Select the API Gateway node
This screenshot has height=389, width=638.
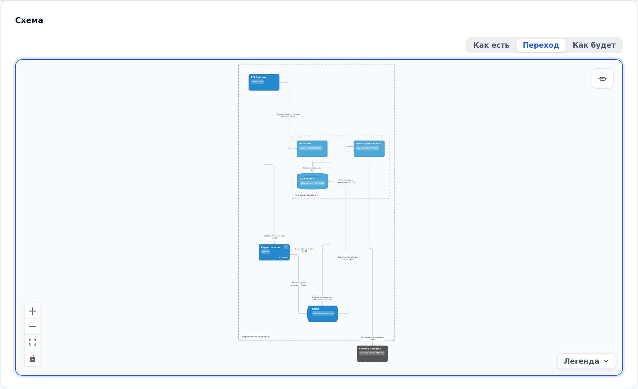click(x=264, y=82)
